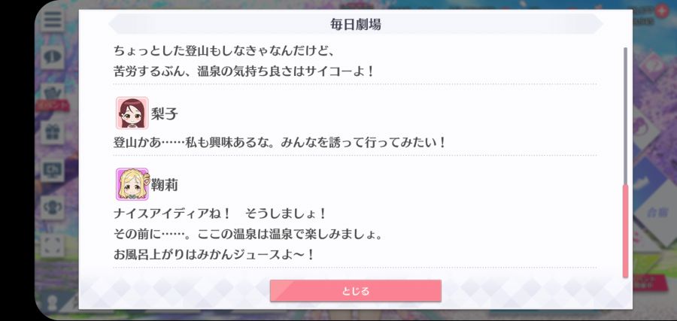677x321 pixels.
Task: Open the hamburger menu icon
Action: pyautogui.click(x=53, y=20)
